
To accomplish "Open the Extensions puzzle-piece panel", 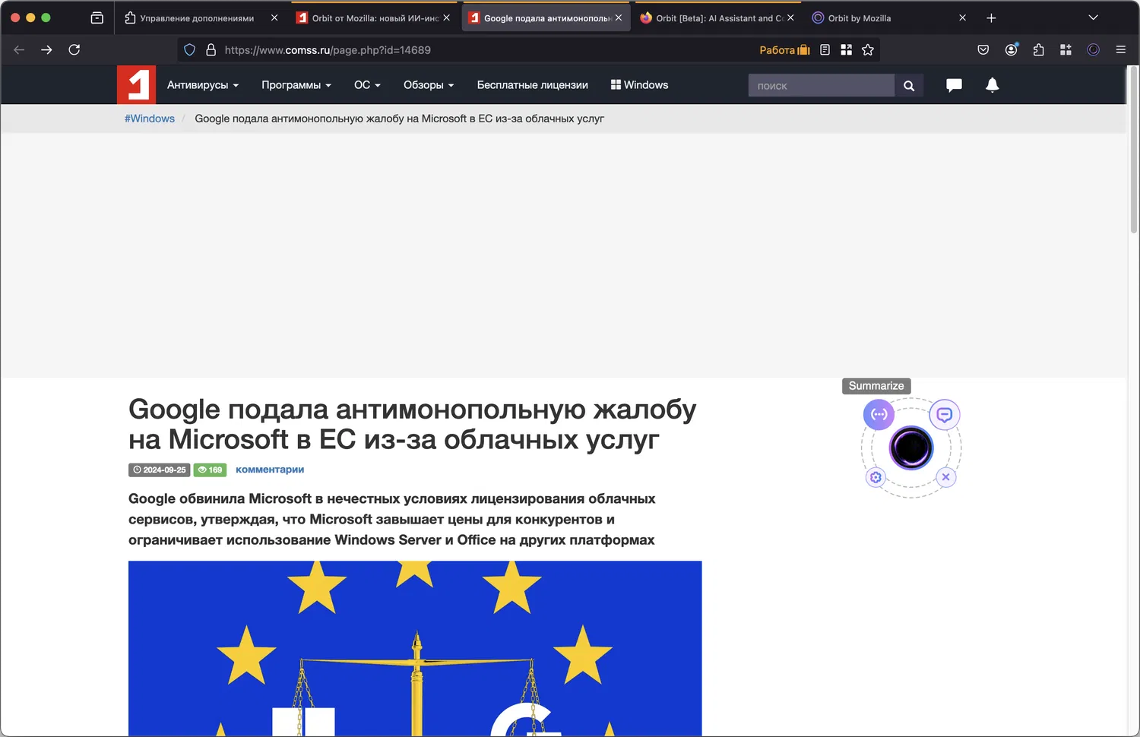I will 1038,50.
